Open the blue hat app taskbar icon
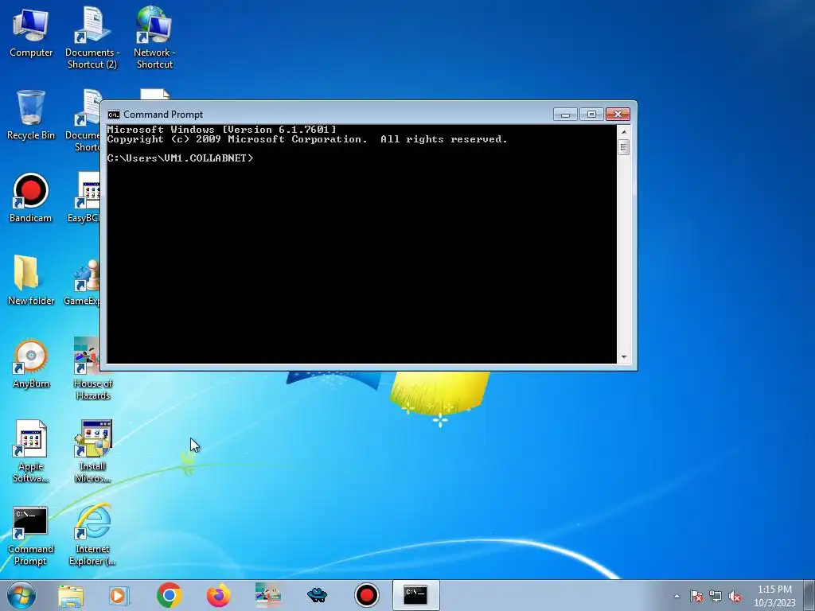815x611 pixels. (317, 595)
